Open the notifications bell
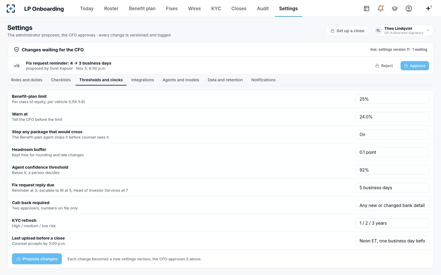This screenshot has width=441, height=275. tap(381, 9)
